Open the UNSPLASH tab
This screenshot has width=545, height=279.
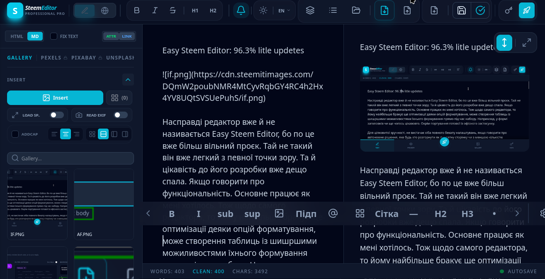tap(120, 58)
